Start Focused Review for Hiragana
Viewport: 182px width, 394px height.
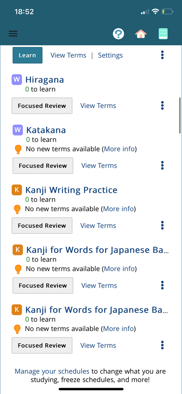[42, 106]
